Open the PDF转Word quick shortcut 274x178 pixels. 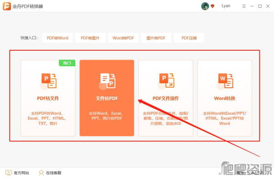point(58,38)
